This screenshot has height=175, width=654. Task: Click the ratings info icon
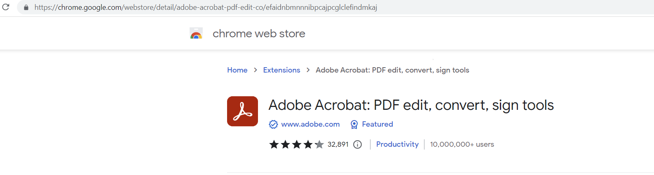(358, 144)
